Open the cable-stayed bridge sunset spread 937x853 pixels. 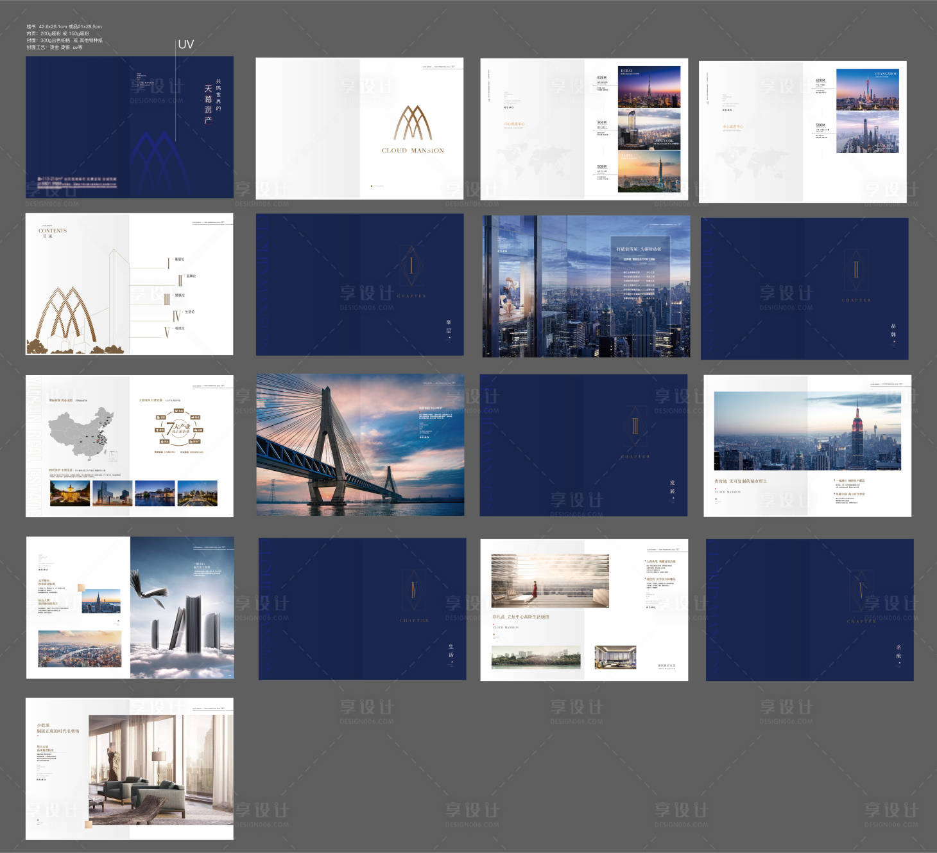pyautogui.click(x=360, y=445)
